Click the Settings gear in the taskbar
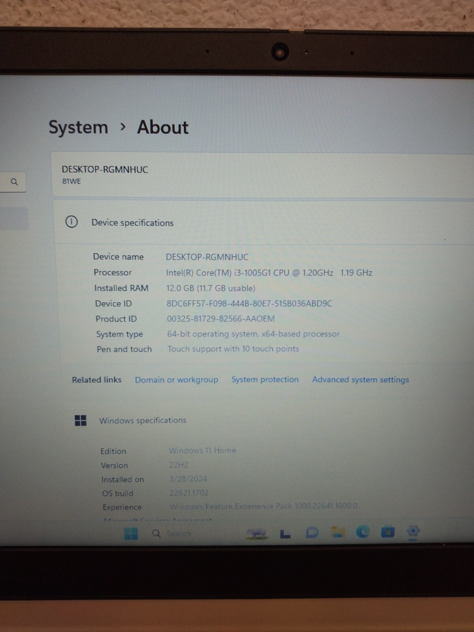Screen dimensions: 474x632 413,531
